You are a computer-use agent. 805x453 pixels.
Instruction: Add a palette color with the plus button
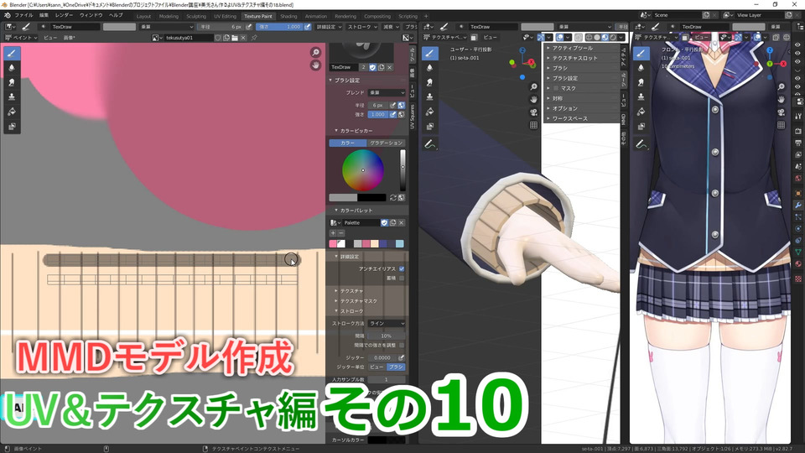333,233
